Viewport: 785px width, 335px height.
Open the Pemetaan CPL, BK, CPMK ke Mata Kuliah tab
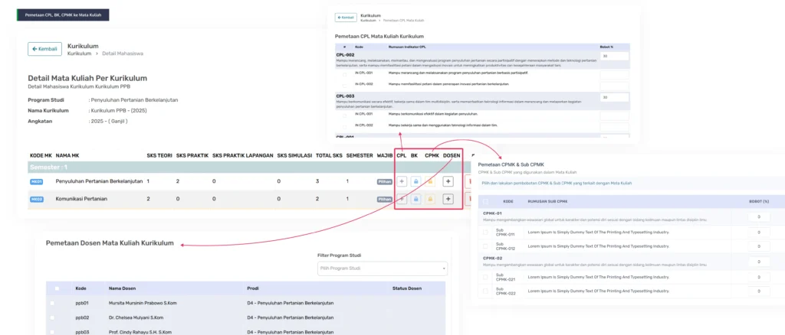pos(63,15)
